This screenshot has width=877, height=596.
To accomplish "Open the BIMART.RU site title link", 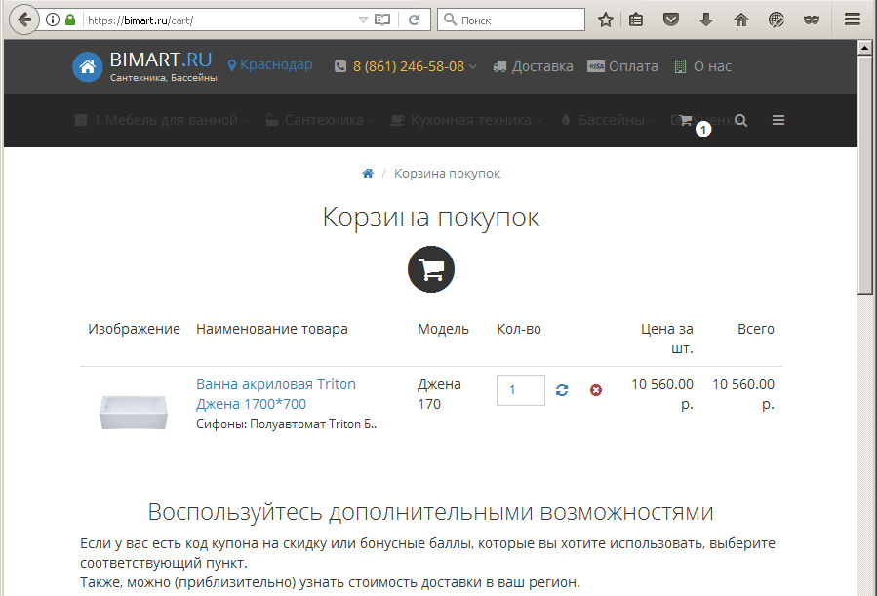I will [161, 60].
